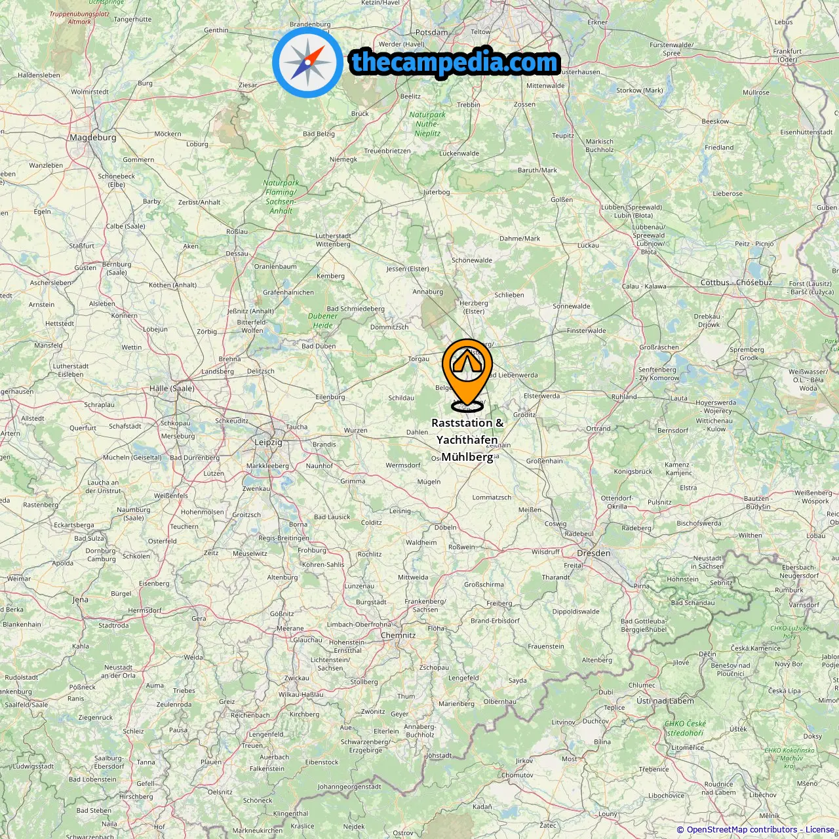Image resolution: width=839 pixels, height=839 pixels.
Task: Click the Dübener Heide park label
Action: [x=322, y=321]
